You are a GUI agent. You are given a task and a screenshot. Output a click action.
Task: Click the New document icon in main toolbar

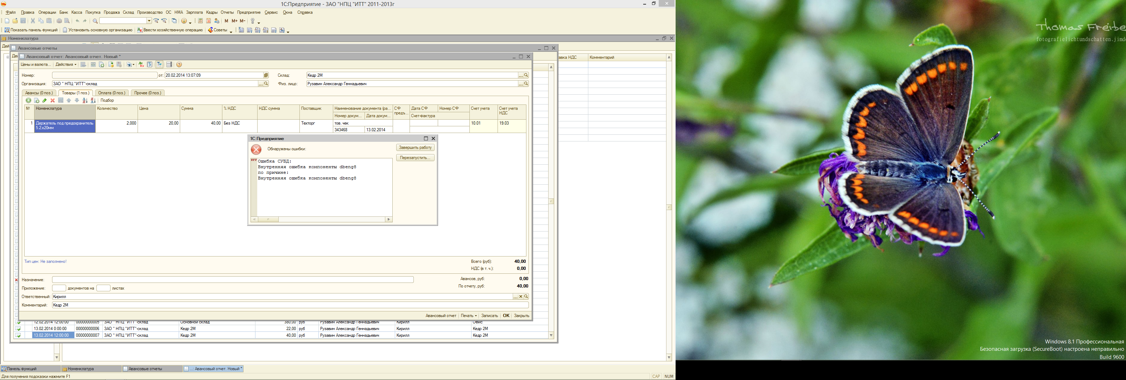coord(7,21)
